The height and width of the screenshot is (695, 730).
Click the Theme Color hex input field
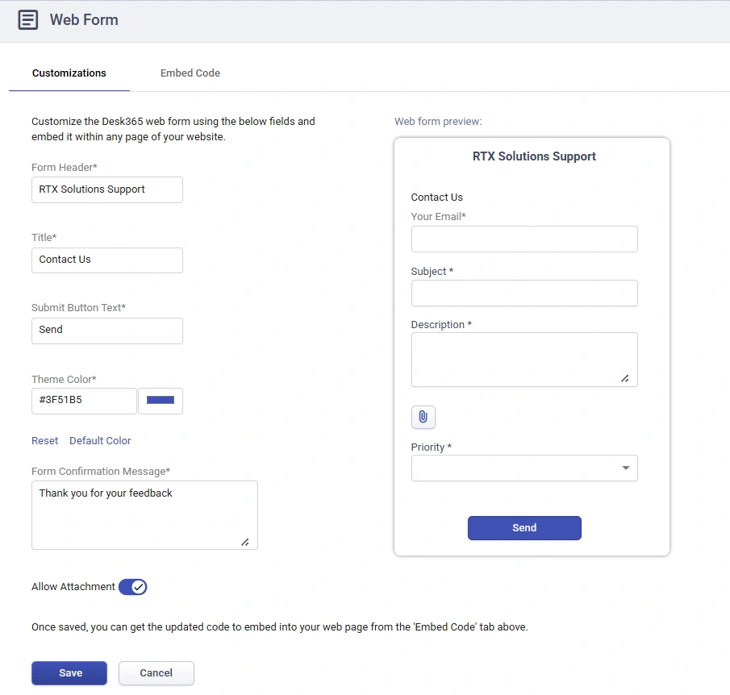(84, 401)
